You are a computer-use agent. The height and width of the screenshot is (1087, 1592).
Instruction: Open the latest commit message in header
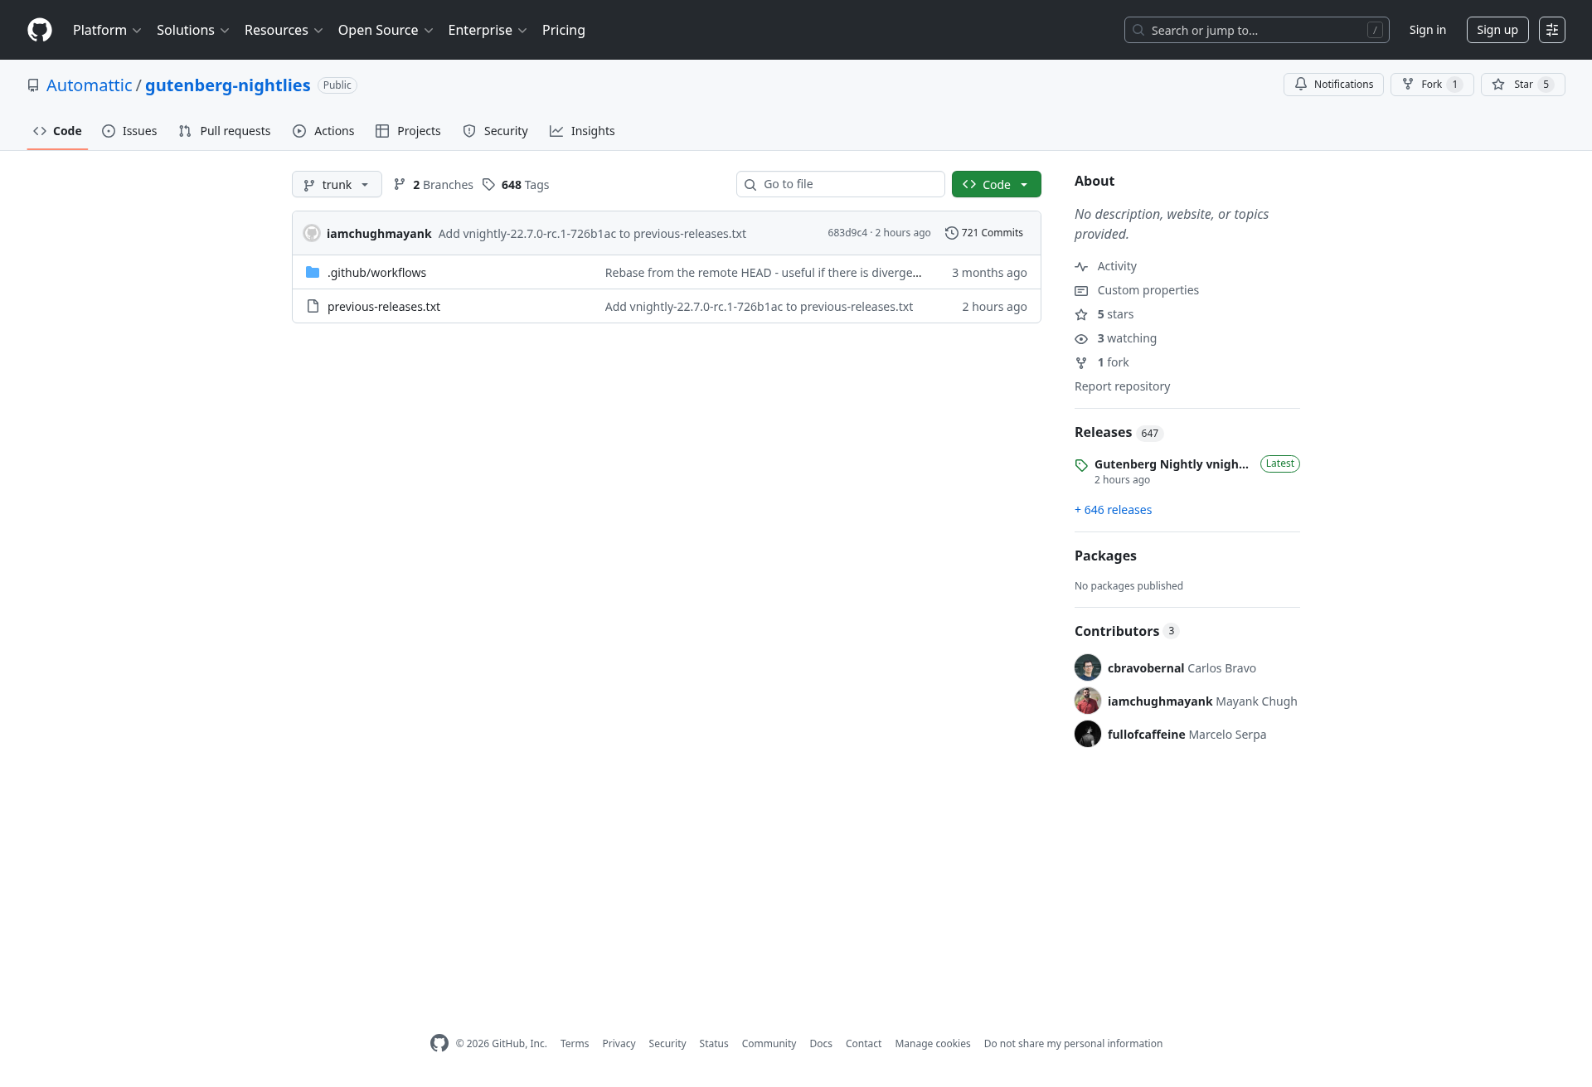[592, 234]
